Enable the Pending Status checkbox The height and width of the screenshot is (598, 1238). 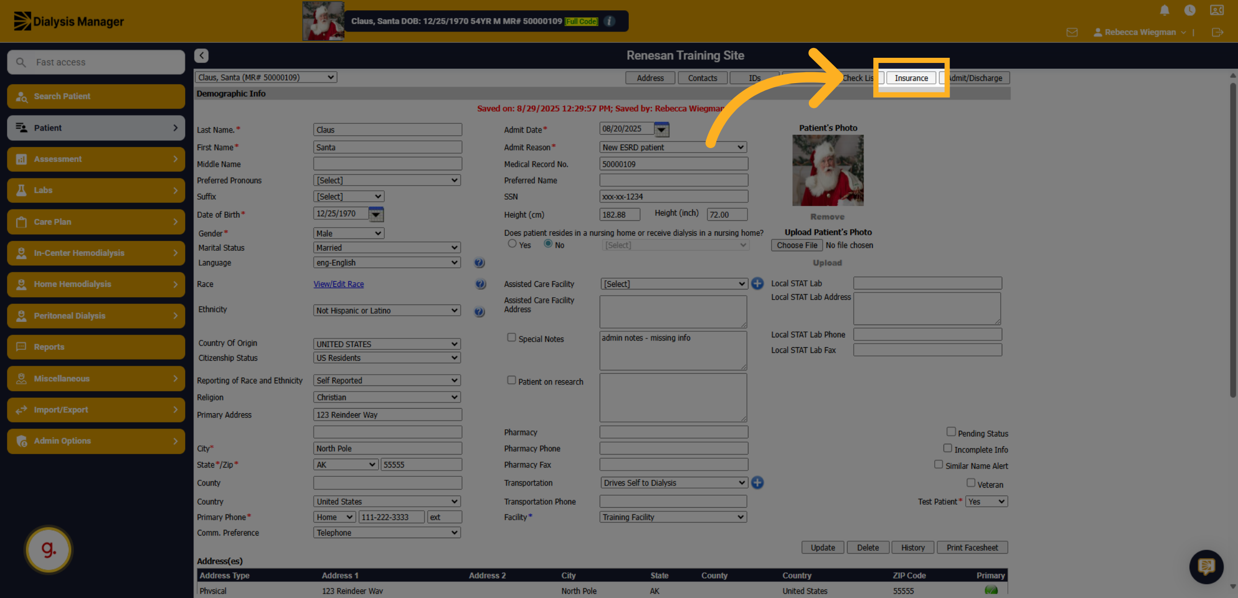pos(951,432)
